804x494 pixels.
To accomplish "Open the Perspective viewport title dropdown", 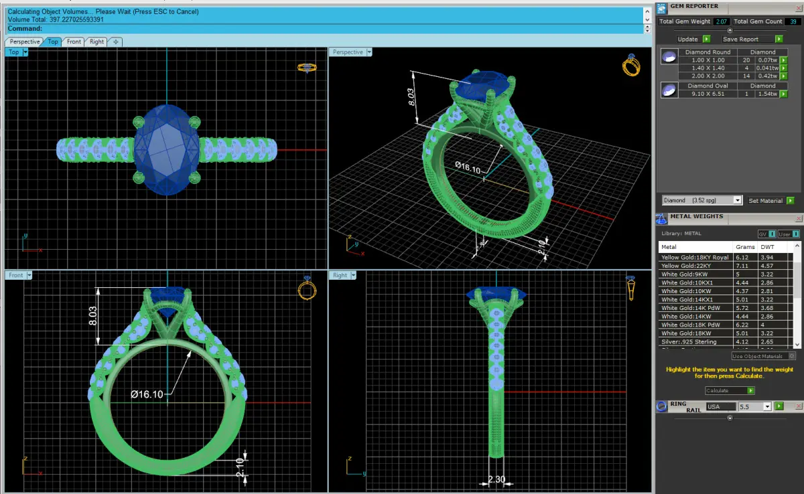I will [x=369, y=52].
